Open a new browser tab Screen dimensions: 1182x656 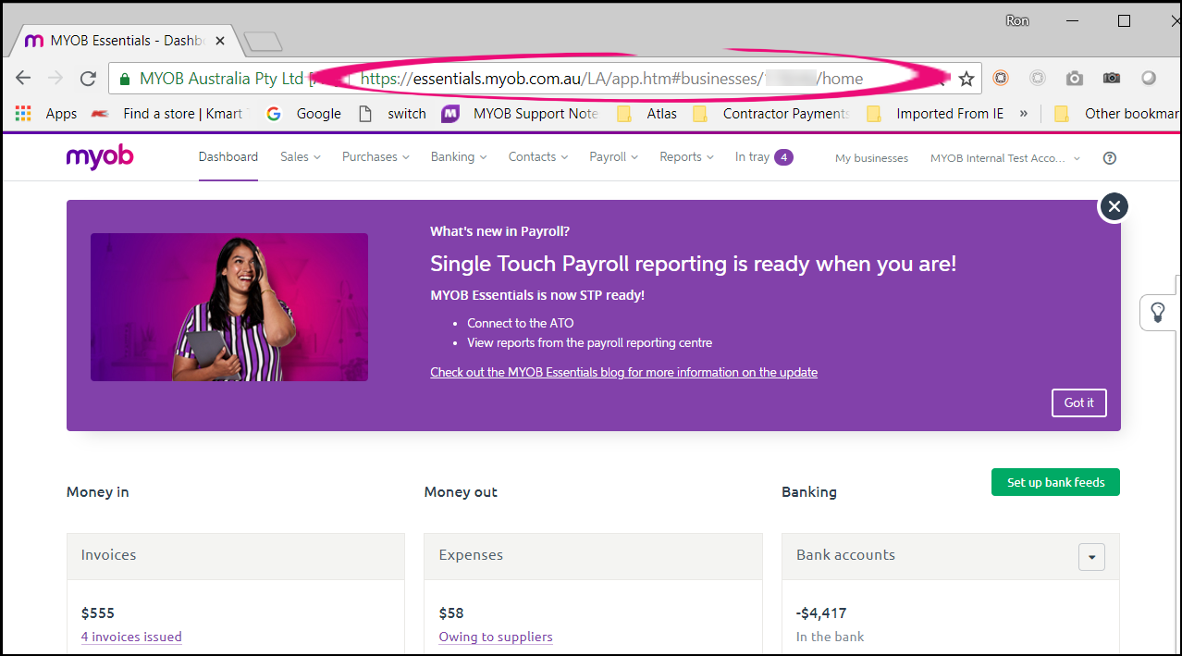(x=264, y=42)
